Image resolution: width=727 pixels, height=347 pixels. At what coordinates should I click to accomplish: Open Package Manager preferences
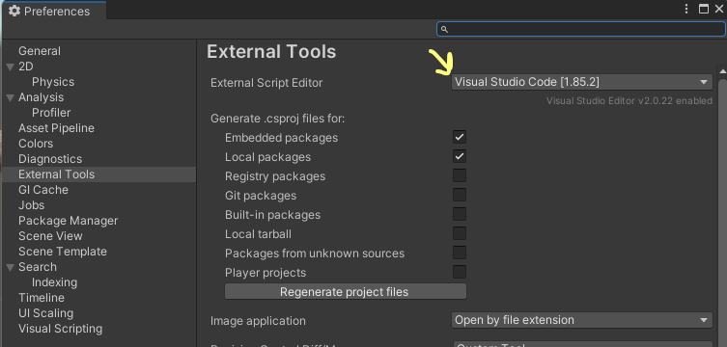click(69, 221)
